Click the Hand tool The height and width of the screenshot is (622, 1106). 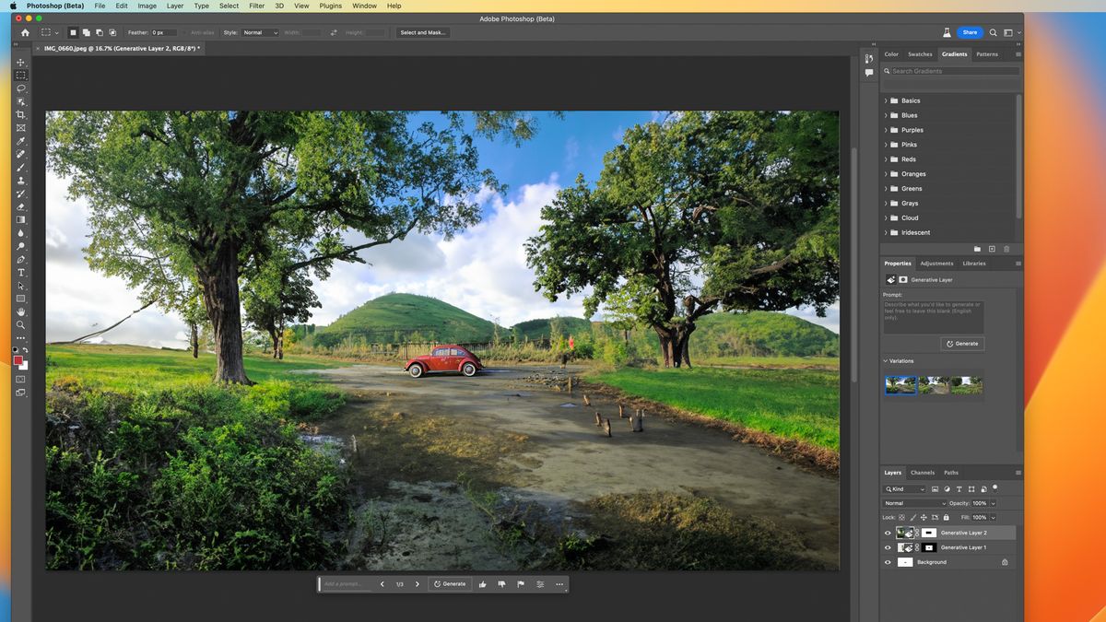20,311
